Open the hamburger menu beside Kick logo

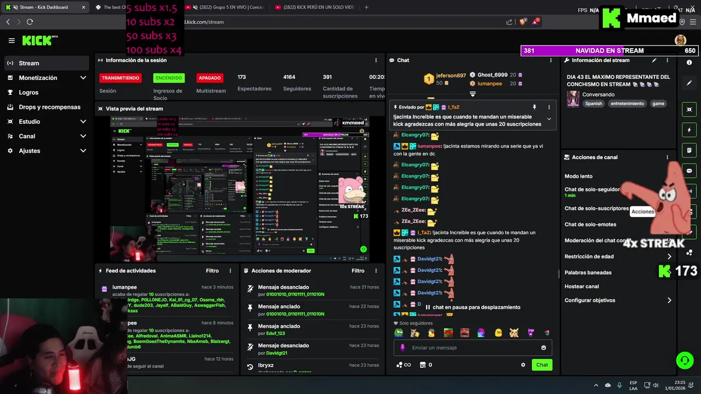tap(12, 40)
